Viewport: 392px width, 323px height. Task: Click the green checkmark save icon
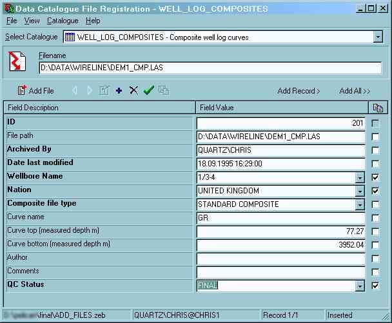pos(148,91)
